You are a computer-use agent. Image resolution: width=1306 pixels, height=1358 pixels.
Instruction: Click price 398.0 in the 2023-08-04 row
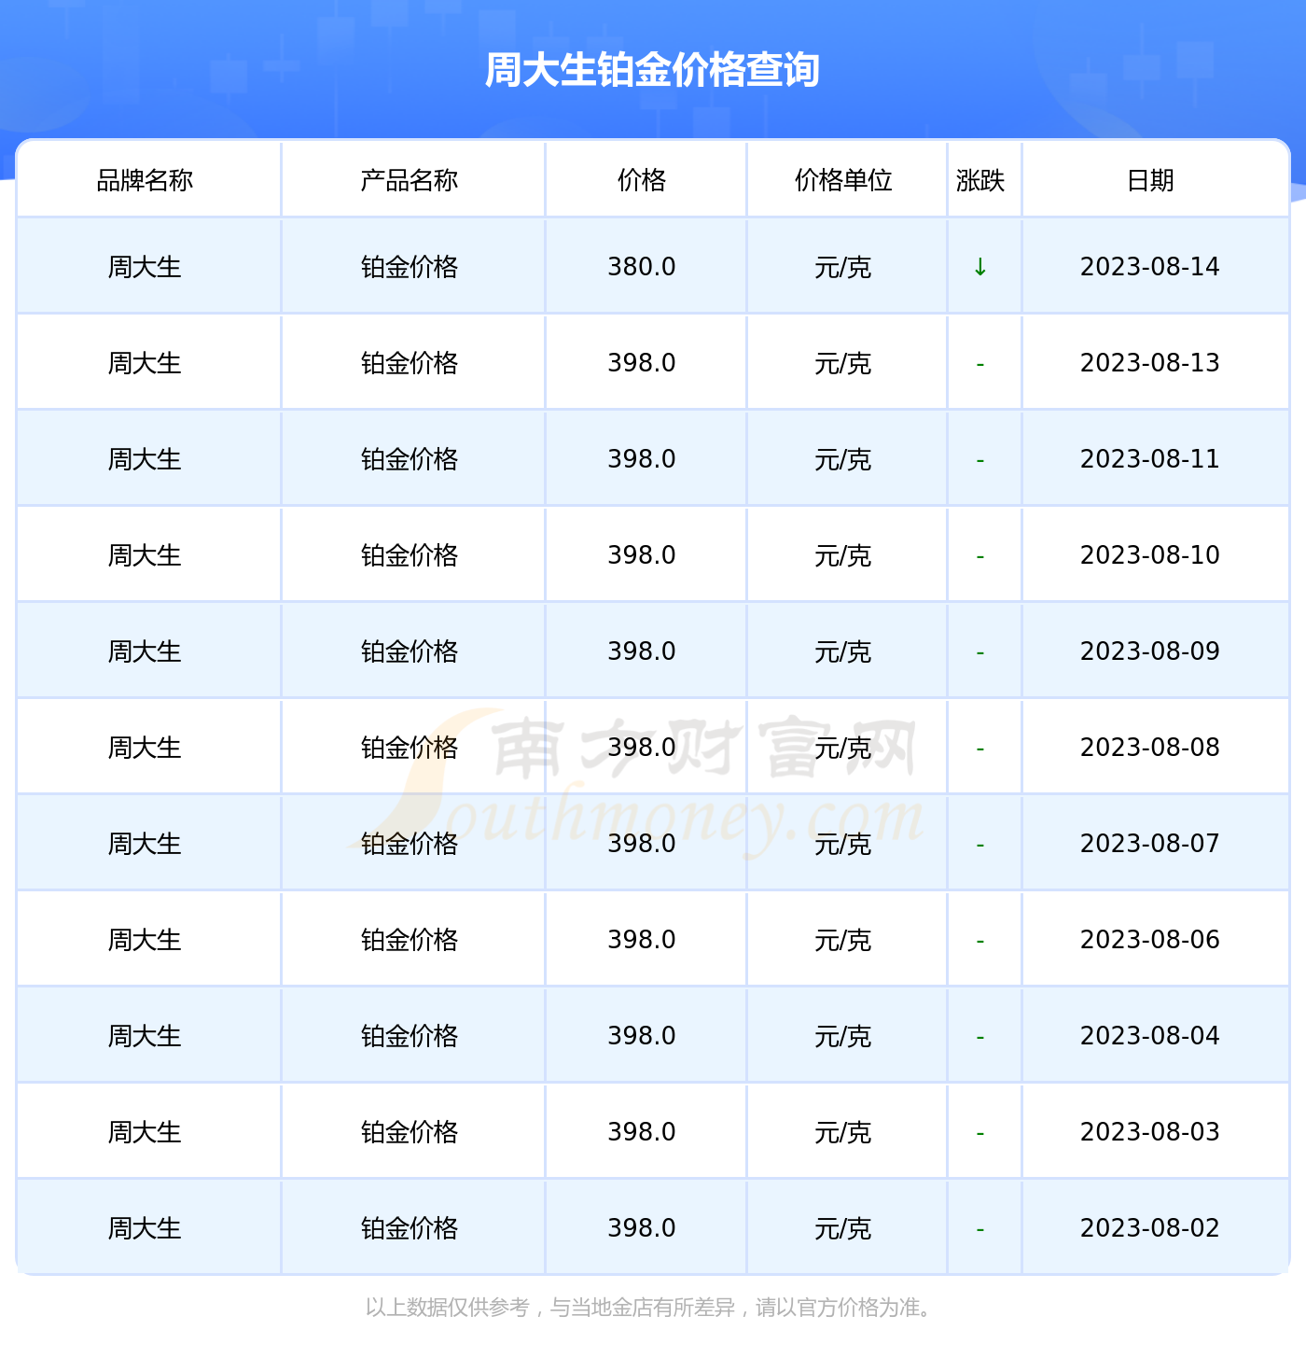[x=642, y=1036]
